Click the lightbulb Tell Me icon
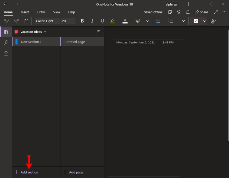Screen dimensions: 229x178 pos(179,12)
